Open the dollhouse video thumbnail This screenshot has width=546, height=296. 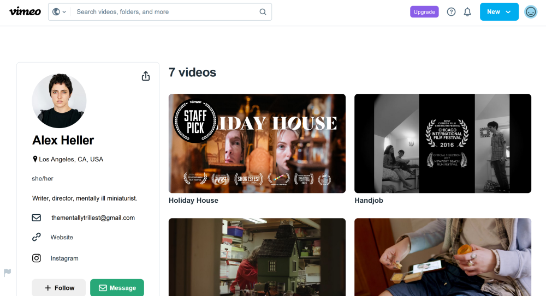click(257, 257)
